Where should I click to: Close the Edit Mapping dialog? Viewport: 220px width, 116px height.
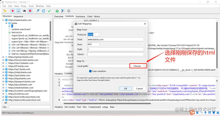[x=145, y=24]
